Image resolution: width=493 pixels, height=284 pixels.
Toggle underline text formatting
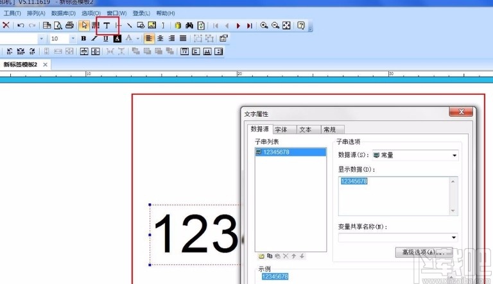click(106, 38)
